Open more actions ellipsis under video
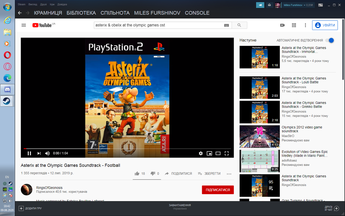Screen dimensions: 345x216 (229, 174)
